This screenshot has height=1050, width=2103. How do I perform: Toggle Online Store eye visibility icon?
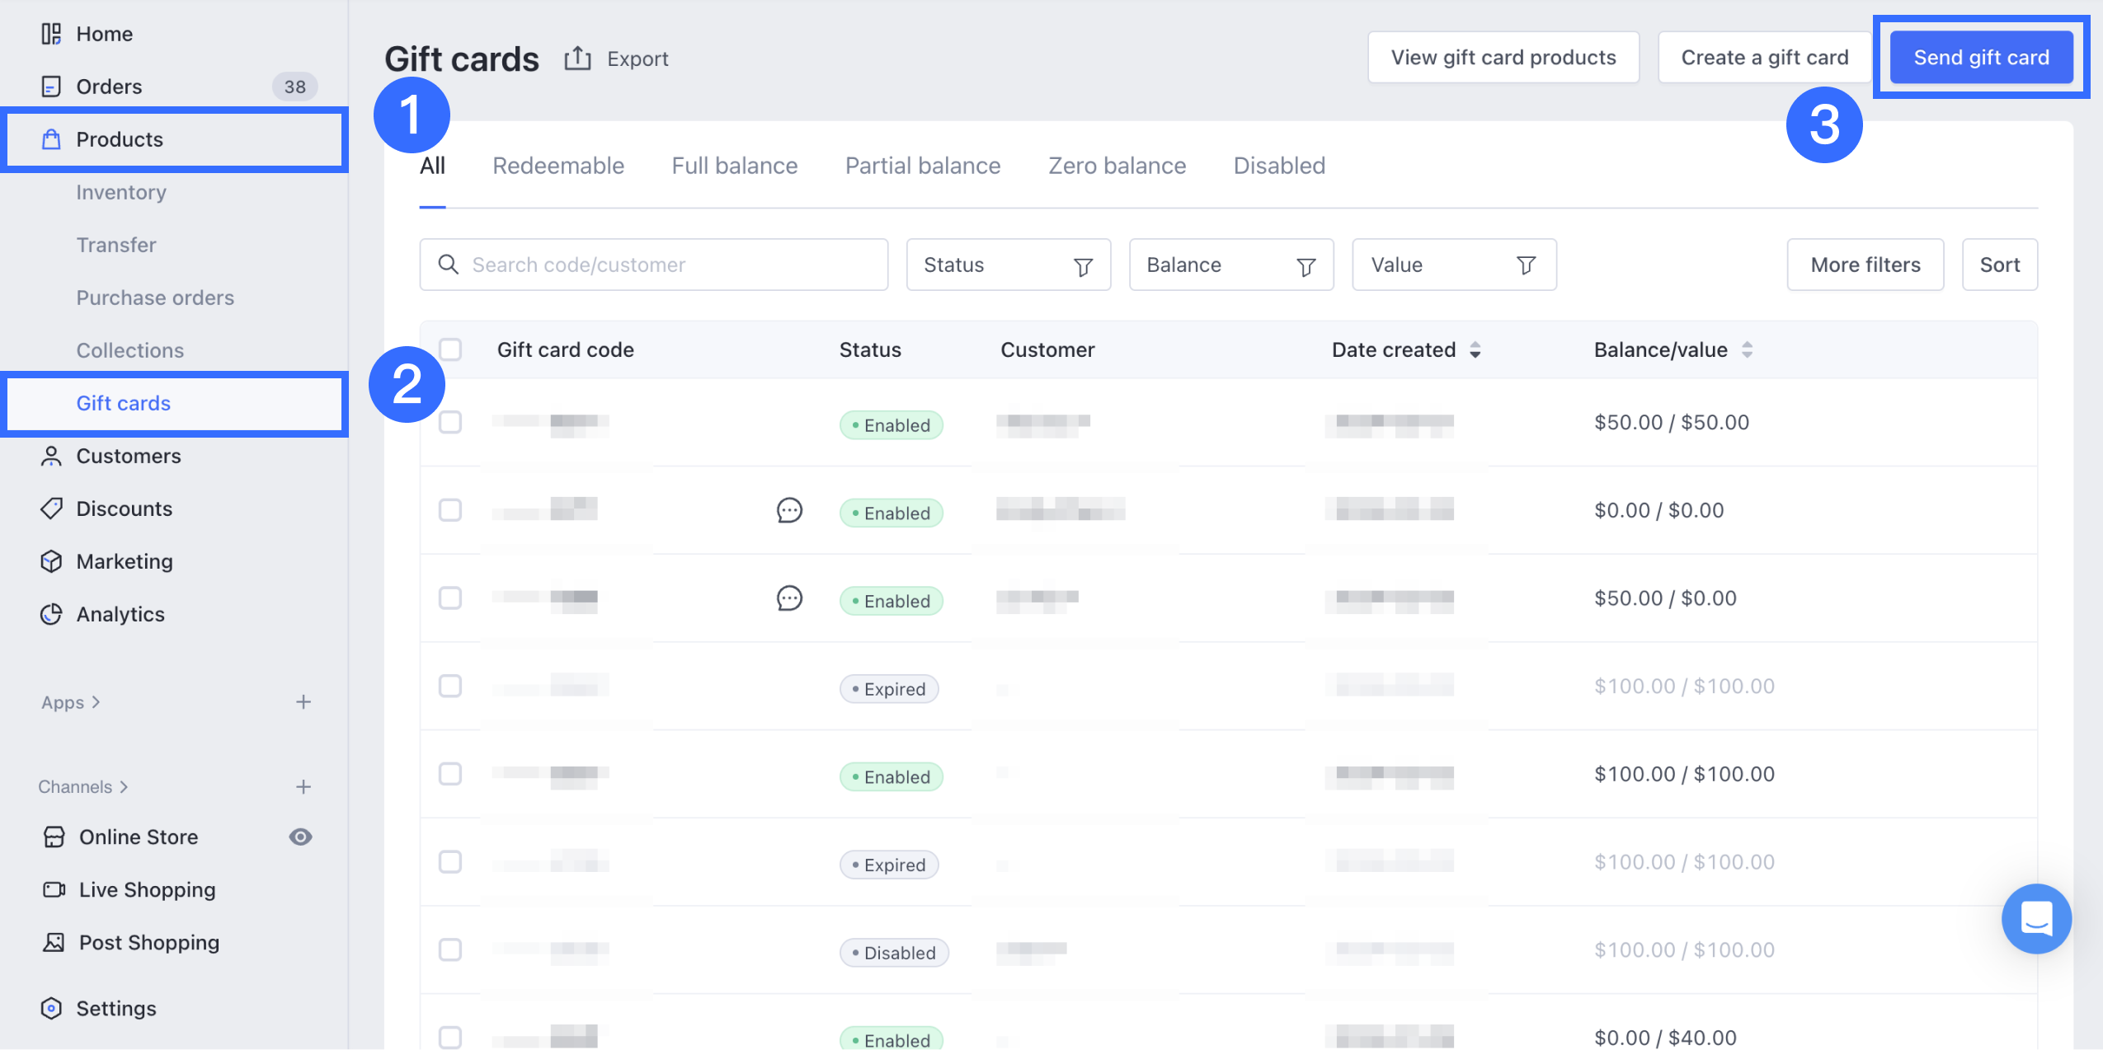(x=300, y=837)
